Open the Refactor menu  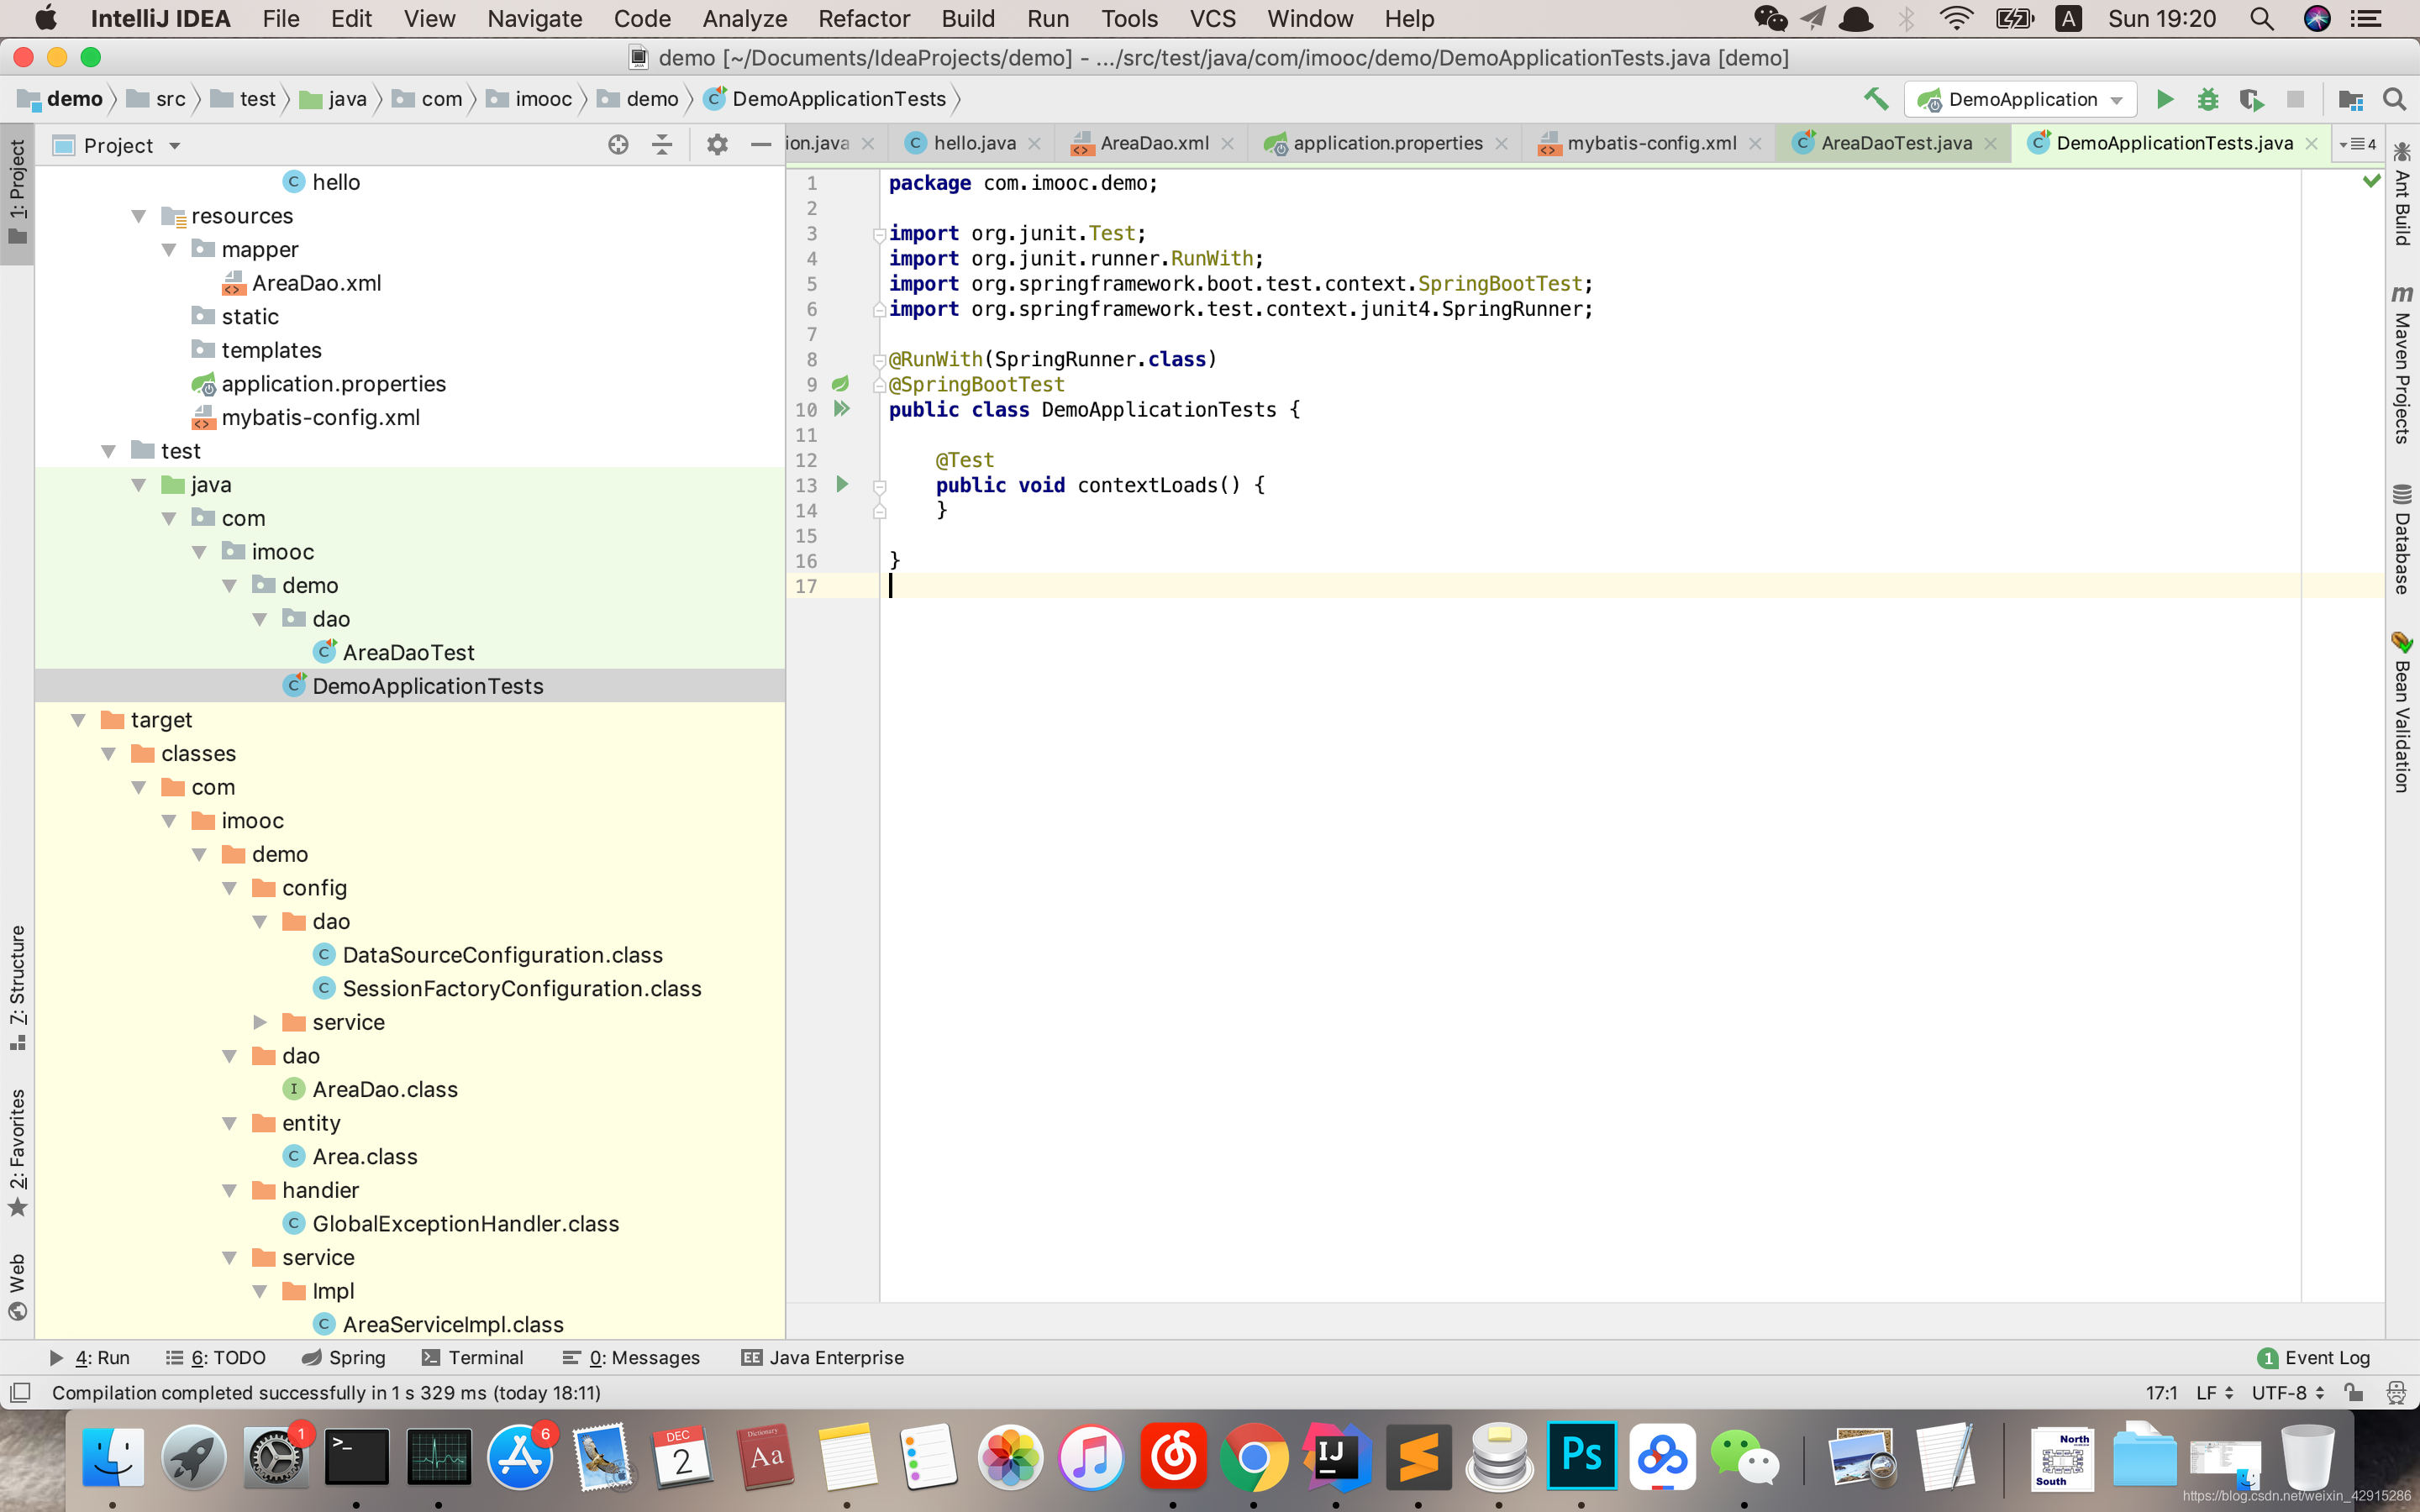pyautogui.click(x=863, y=19)
